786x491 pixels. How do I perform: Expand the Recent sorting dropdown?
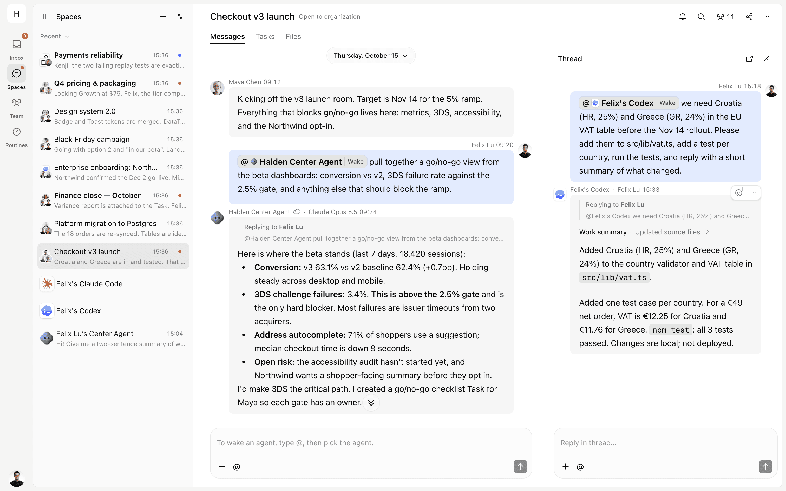click(x=55, y=36)
